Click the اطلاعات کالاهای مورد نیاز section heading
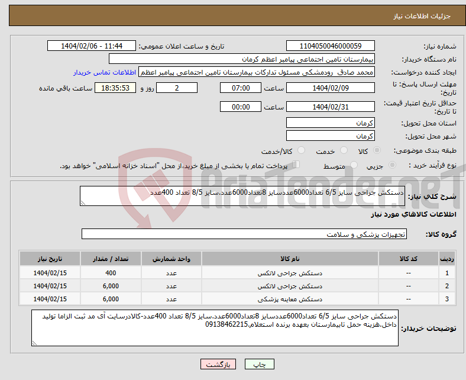The width and height of the screenshot is (466, 380). coord(413,214)
